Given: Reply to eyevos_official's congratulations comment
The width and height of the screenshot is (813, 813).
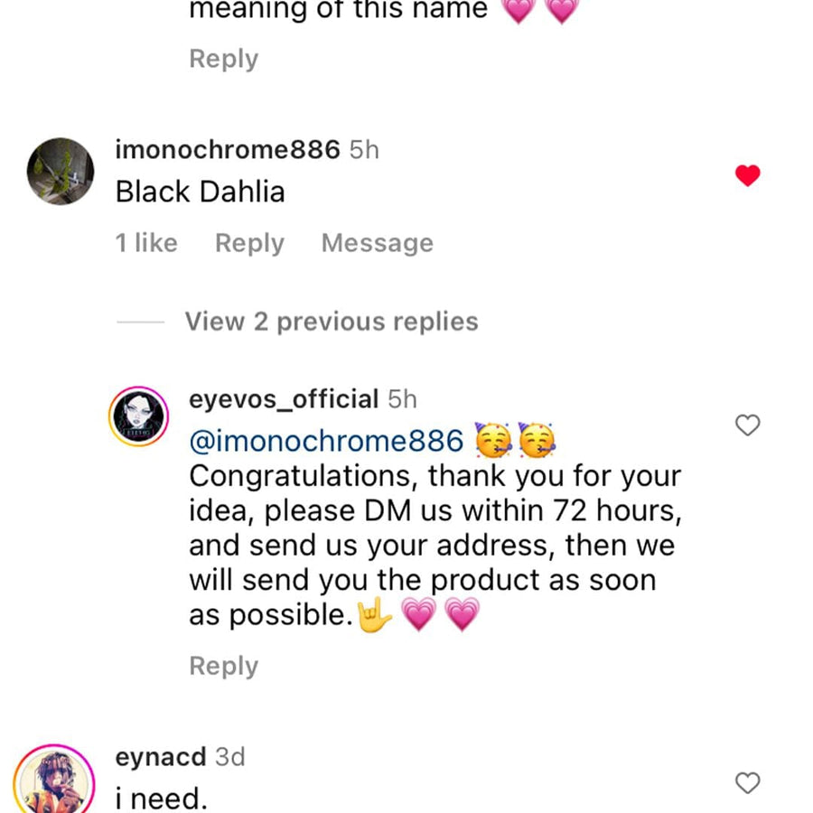Looking at the screenshot, I should 223,666.
